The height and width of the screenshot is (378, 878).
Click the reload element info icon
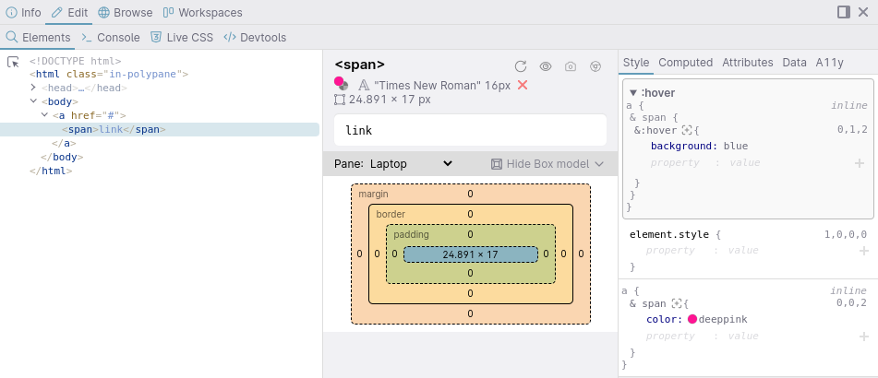521,66
